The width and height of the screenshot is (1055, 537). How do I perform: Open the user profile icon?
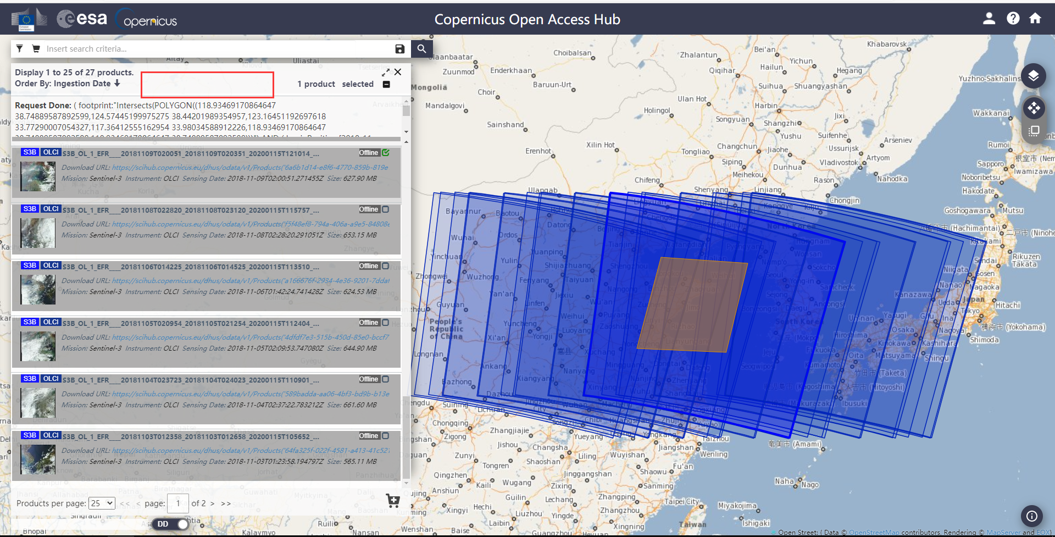[989, 19]
